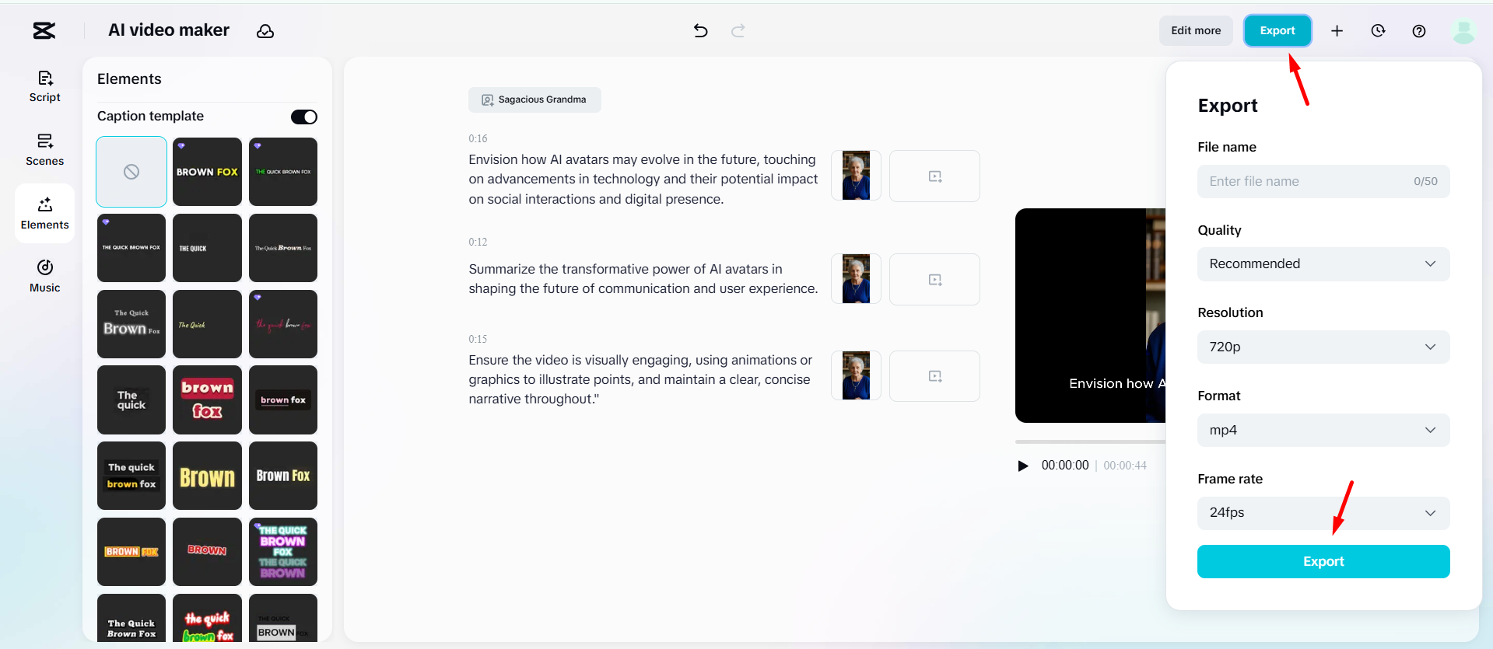Pick the orange BROWN FOX caption template

(131, 552)
